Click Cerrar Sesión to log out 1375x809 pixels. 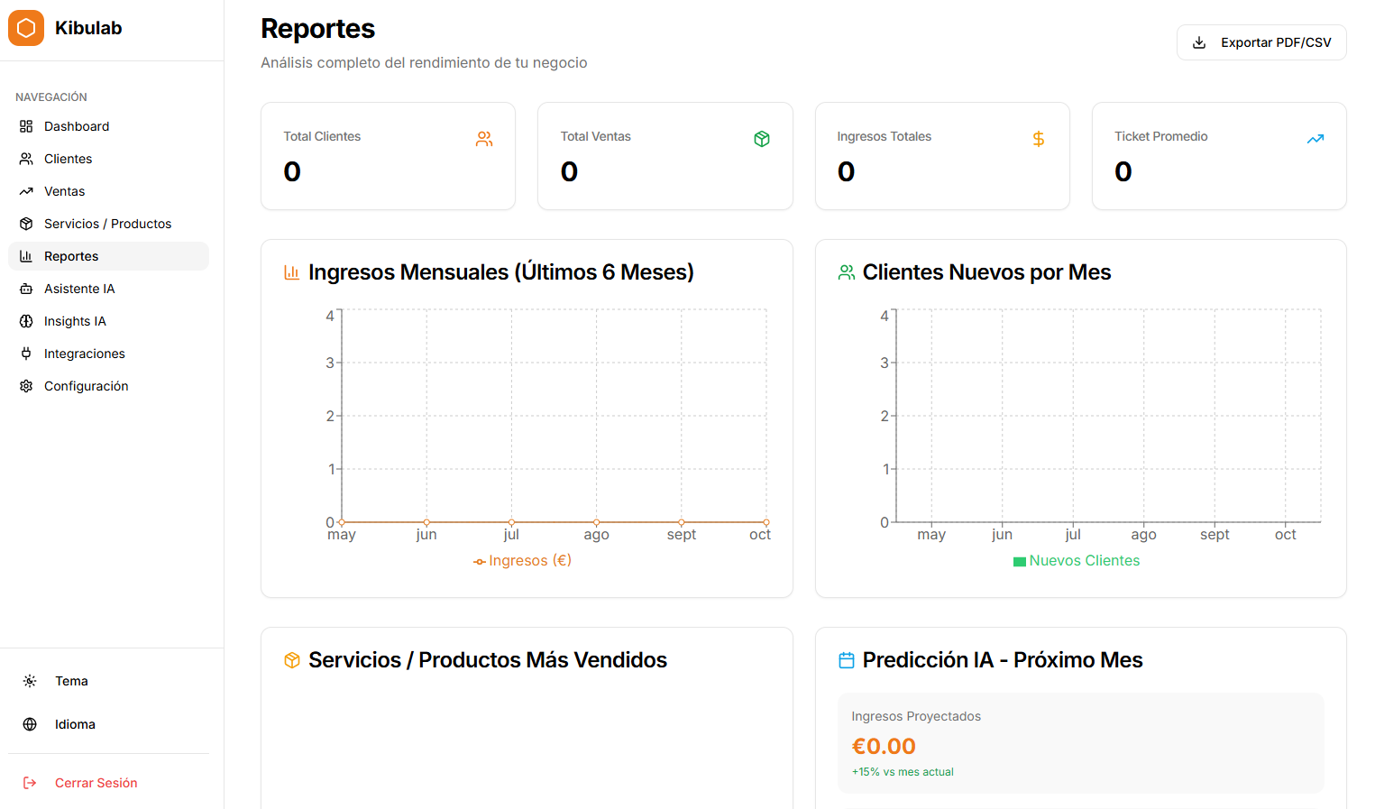(96, 783)
